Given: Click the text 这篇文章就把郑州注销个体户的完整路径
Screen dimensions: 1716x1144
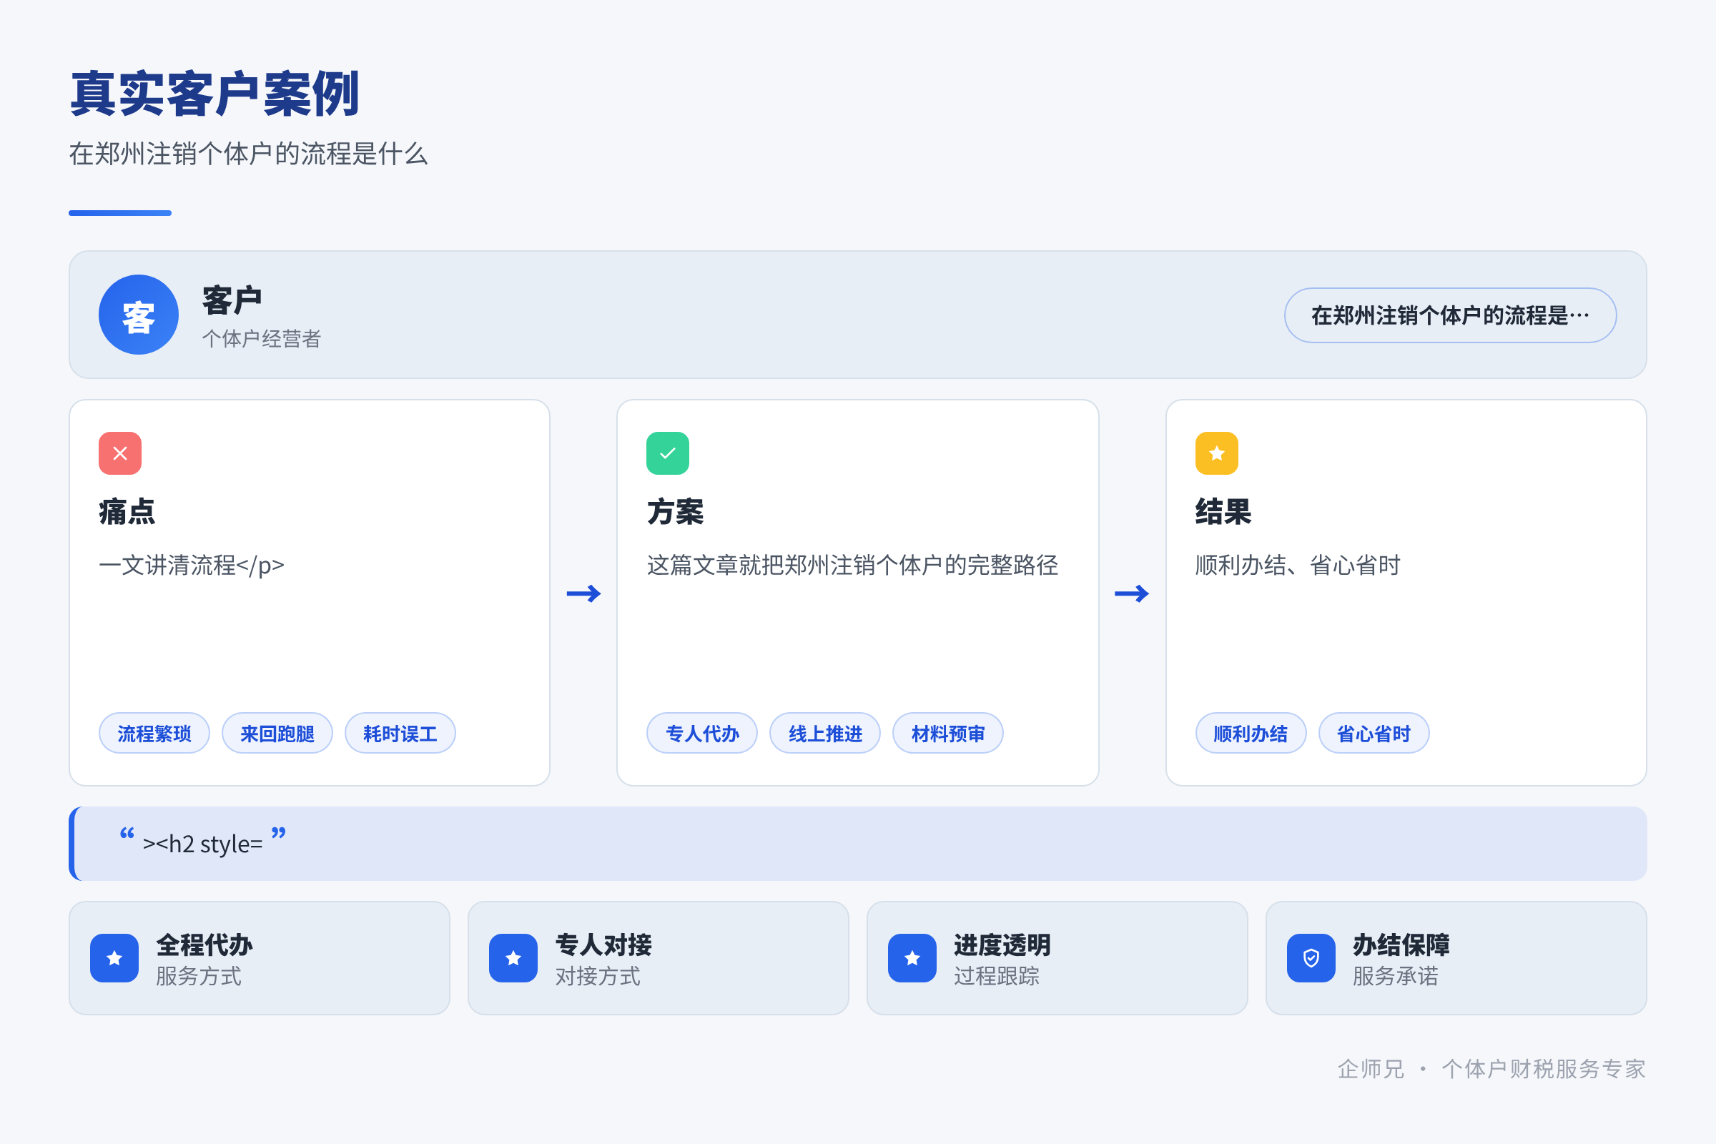Looking at the screenshot, I should pos(852,565).
